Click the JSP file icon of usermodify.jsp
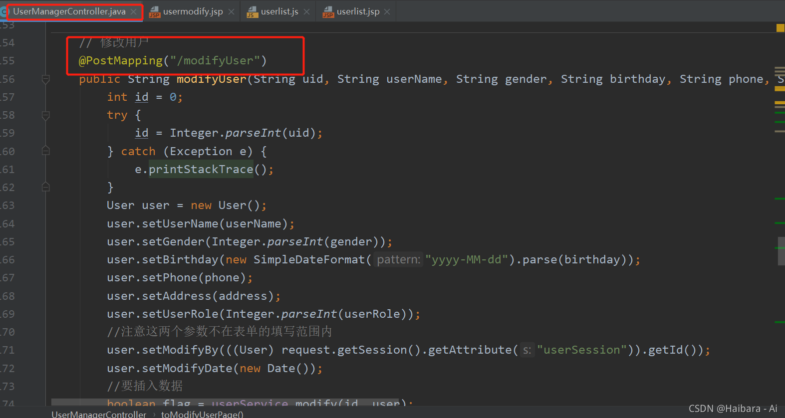785x418 pixels. [x=155, y=11]
